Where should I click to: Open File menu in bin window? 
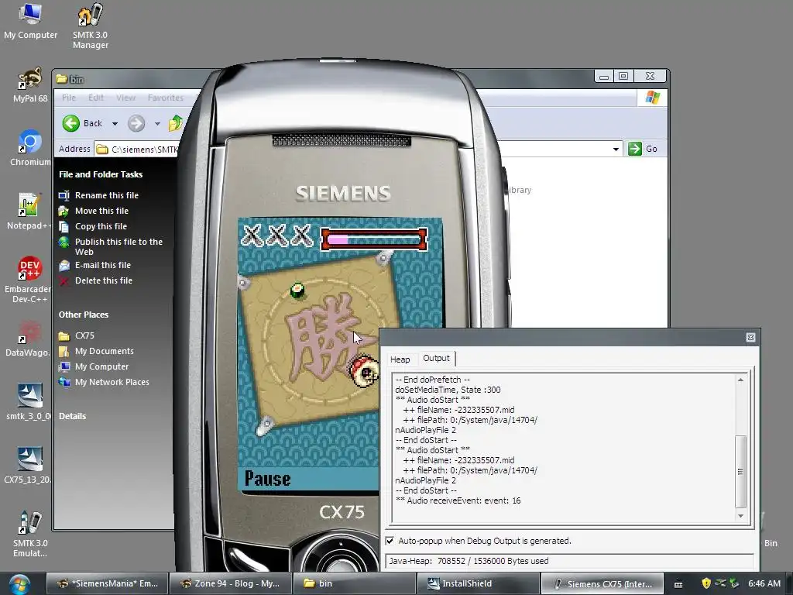69,98
